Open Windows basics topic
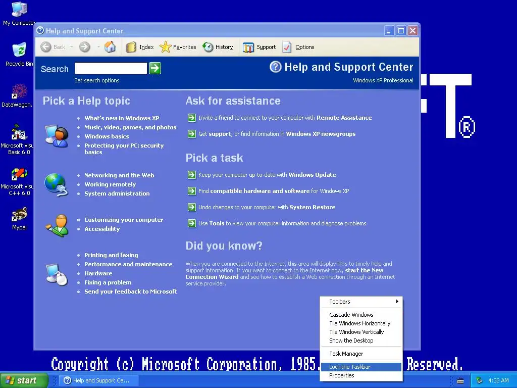Image resolution: width=517 pixels, height=388 pixels. click(x=107, y=136)
